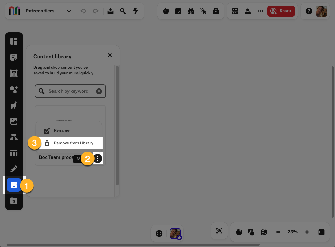Screen dimensions: 335x247
Task: Open the MURAL logo home menu
Action: pos(15,11)
